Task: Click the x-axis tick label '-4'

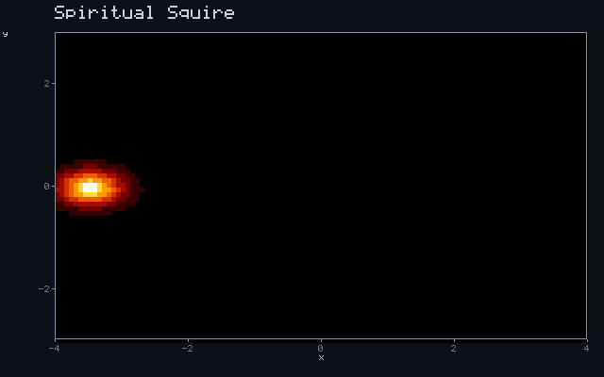Action: (x=55, y=349)
